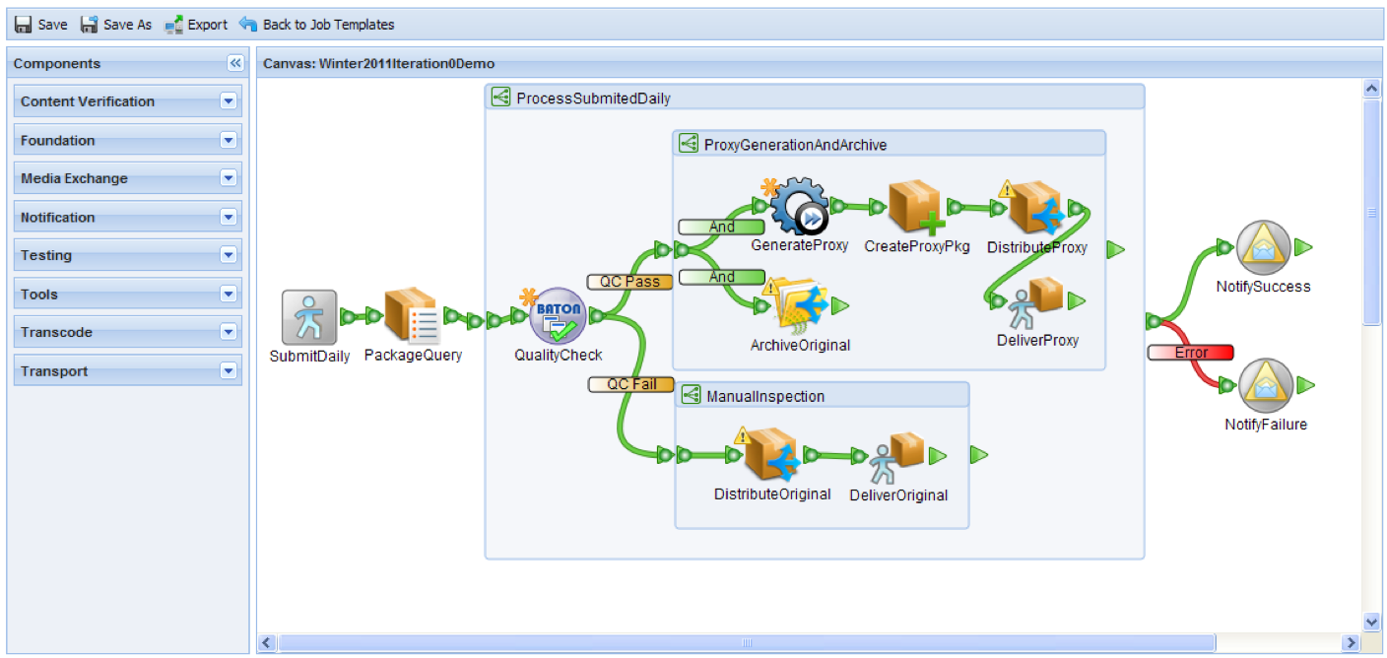Click the NotifyFailure email icon

[x=1266, y=382]
